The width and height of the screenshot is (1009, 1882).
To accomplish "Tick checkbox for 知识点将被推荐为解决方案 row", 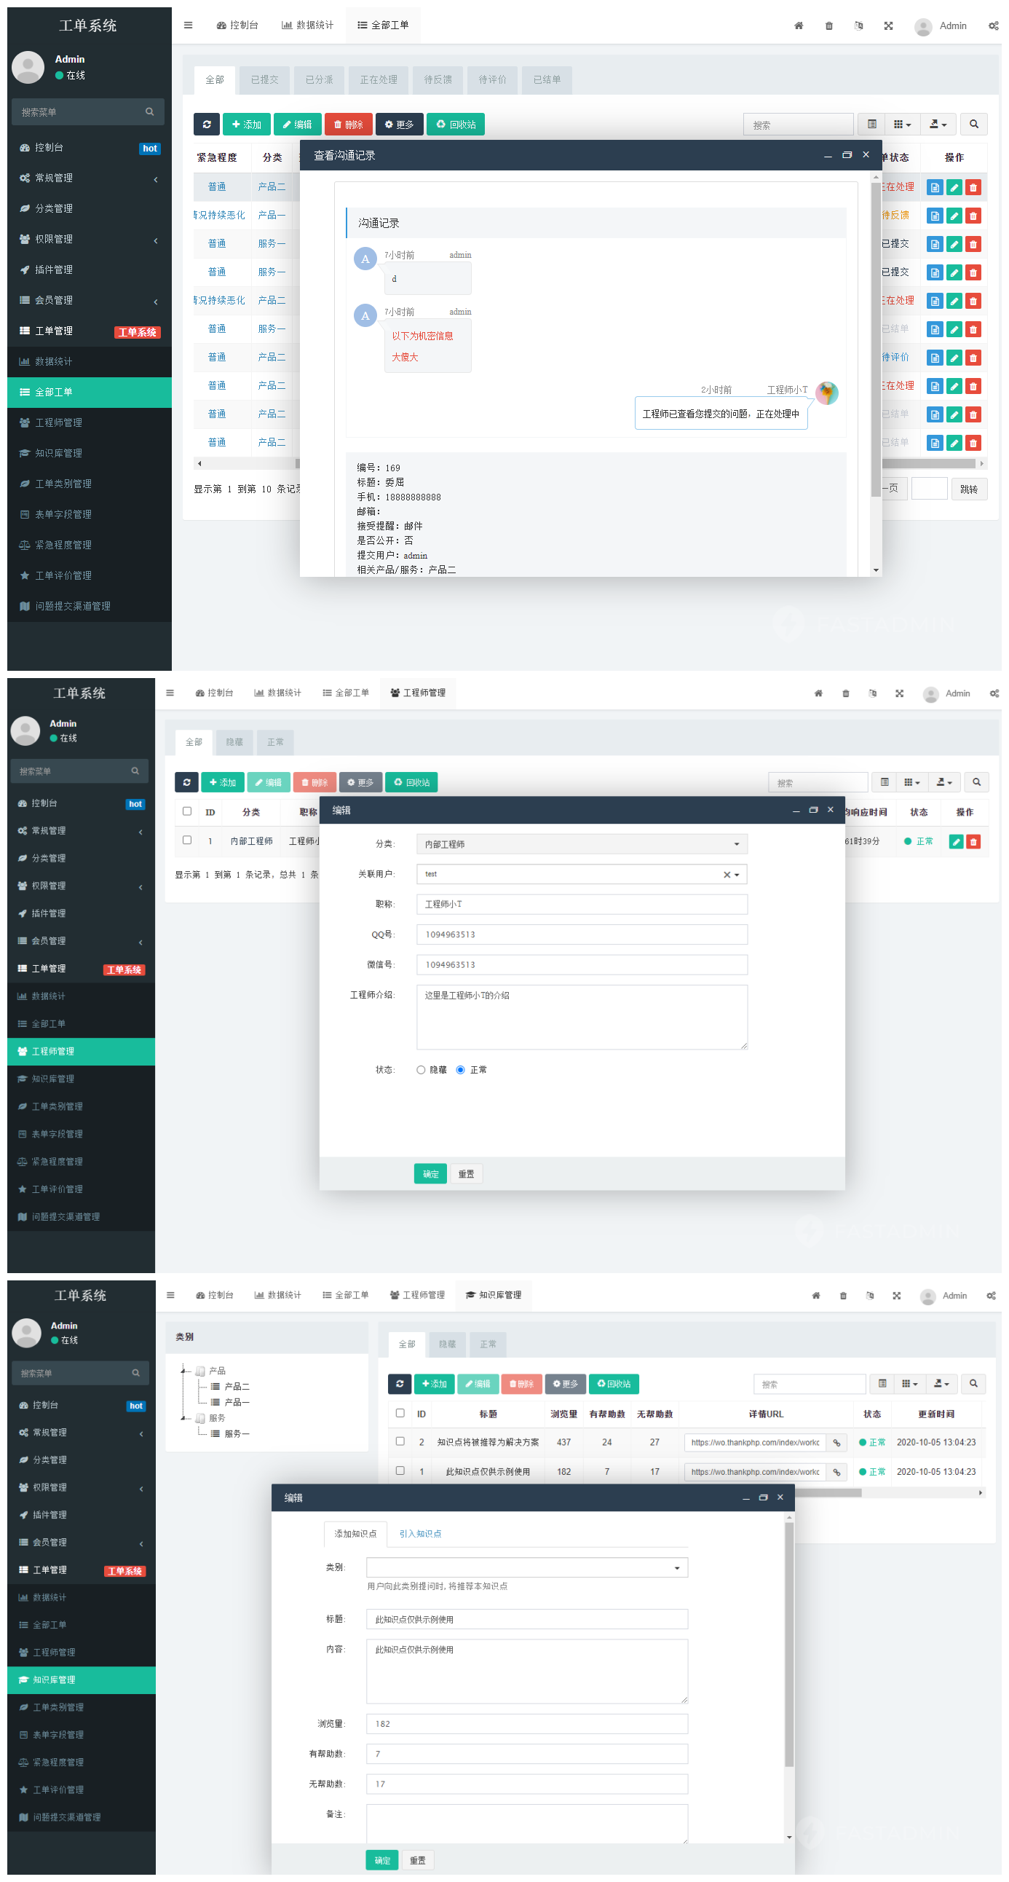I will [400, 1441].
